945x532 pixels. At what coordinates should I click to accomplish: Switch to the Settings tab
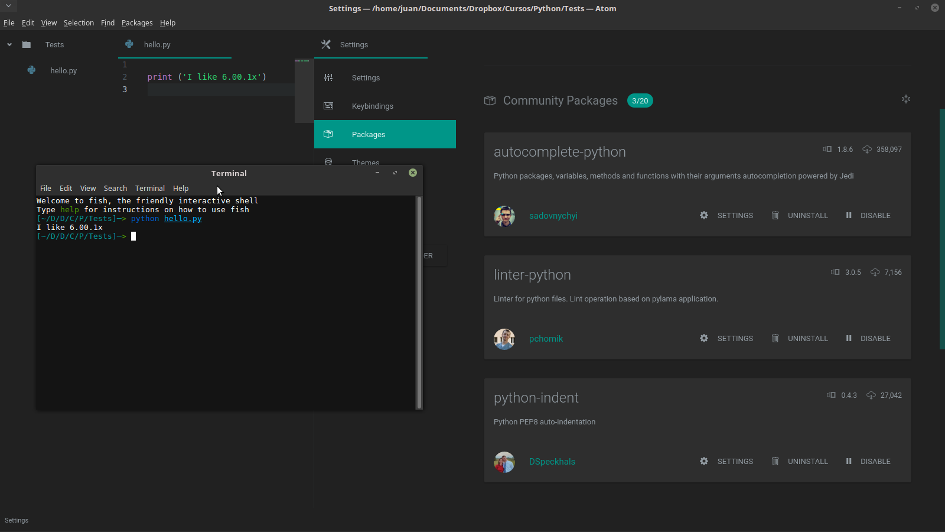click(371, 44)
